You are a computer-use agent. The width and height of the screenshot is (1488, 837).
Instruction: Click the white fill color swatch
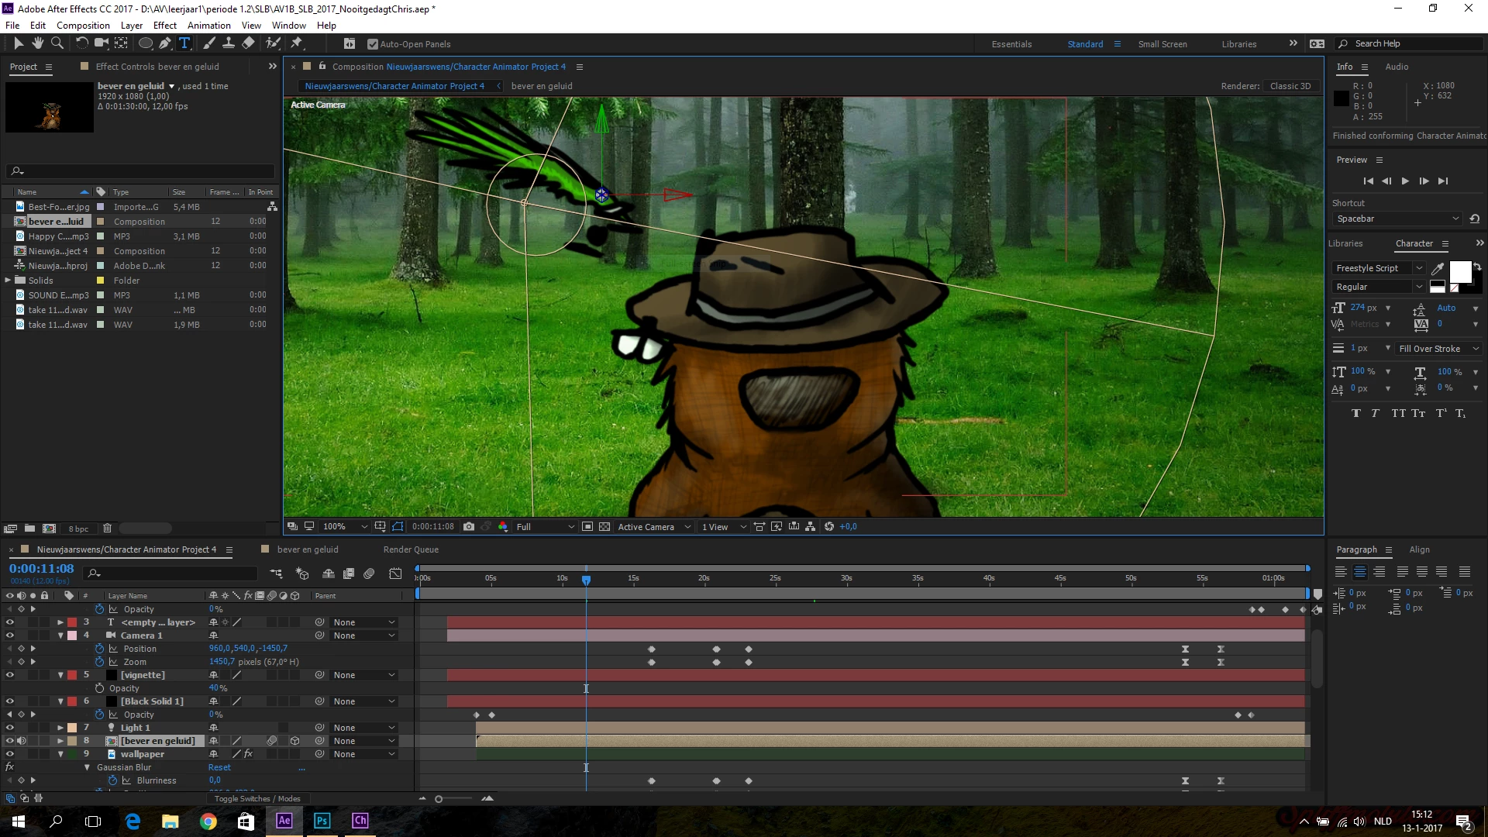coord(1459,271)
